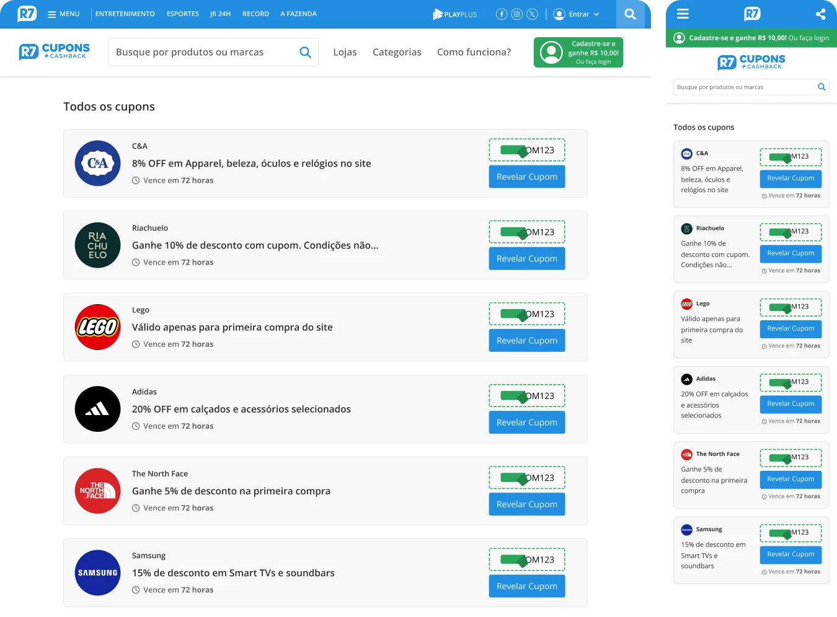Click the magnifier icon in mobile search

pos(821,87)
